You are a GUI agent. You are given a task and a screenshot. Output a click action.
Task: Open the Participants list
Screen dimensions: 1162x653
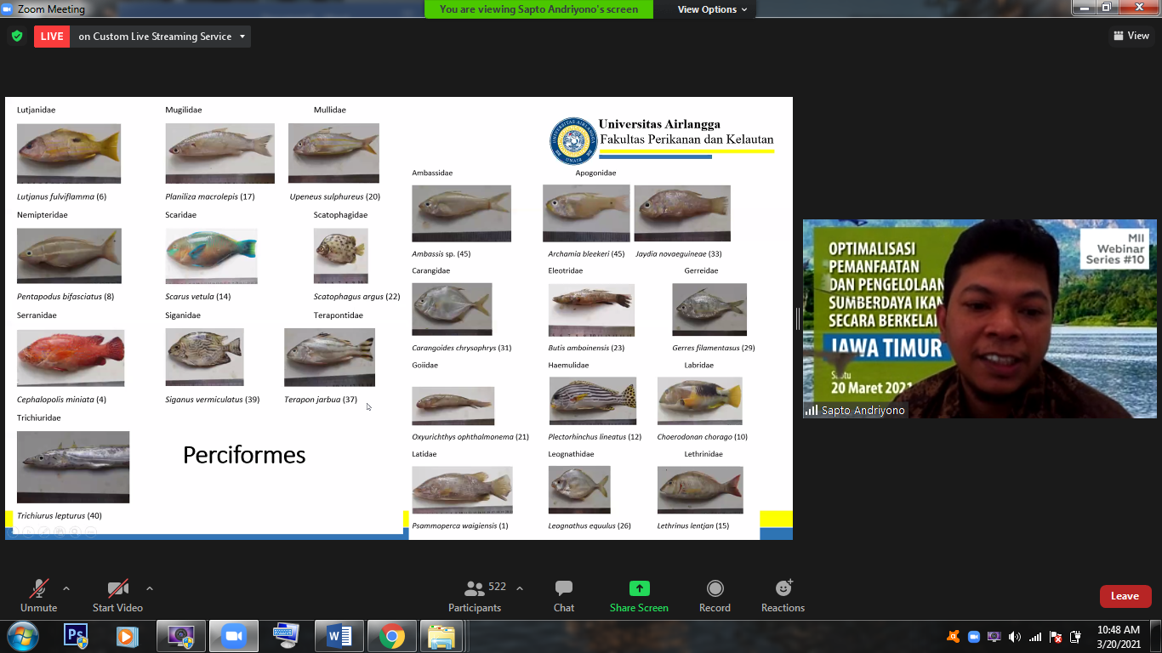coord(475,595)
